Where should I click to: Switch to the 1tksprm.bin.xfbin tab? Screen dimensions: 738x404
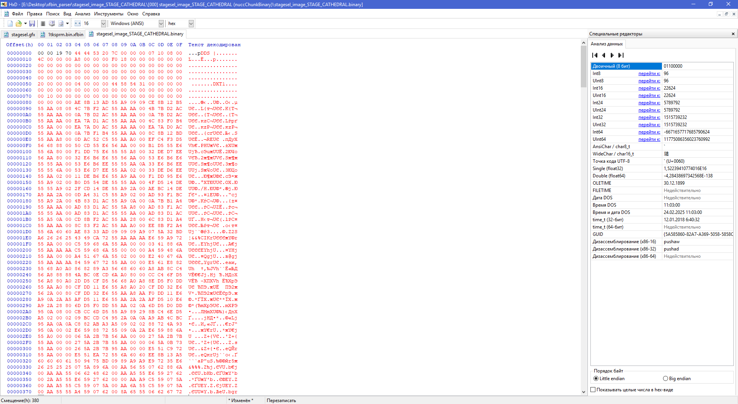coord(62,34)
